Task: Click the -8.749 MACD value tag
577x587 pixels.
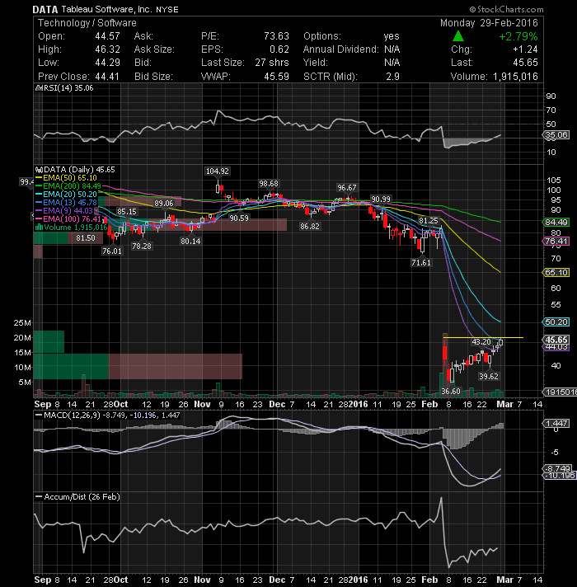Action: [x=557, y=468]
